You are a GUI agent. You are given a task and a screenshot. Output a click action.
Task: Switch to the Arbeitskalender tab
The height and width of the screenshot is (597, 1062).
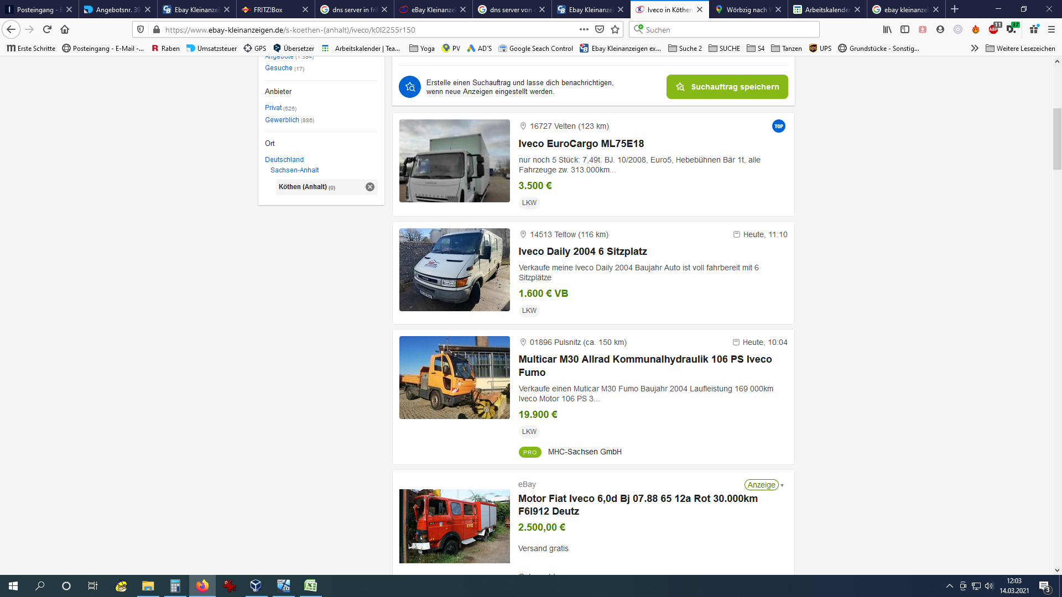pyautogui.click(x=826, y=9)
